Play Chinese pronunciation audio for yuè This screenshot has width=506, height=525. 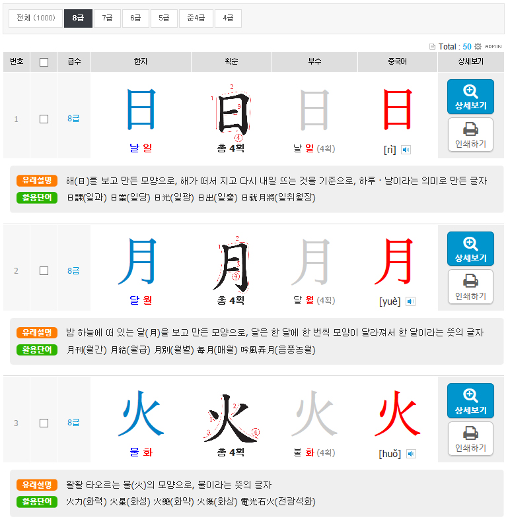[x=410, y=301]
